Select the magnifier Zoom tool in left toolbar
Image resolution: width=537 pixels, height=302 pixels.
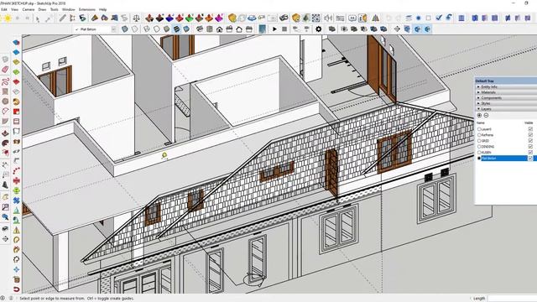click(x=5, y=216)
